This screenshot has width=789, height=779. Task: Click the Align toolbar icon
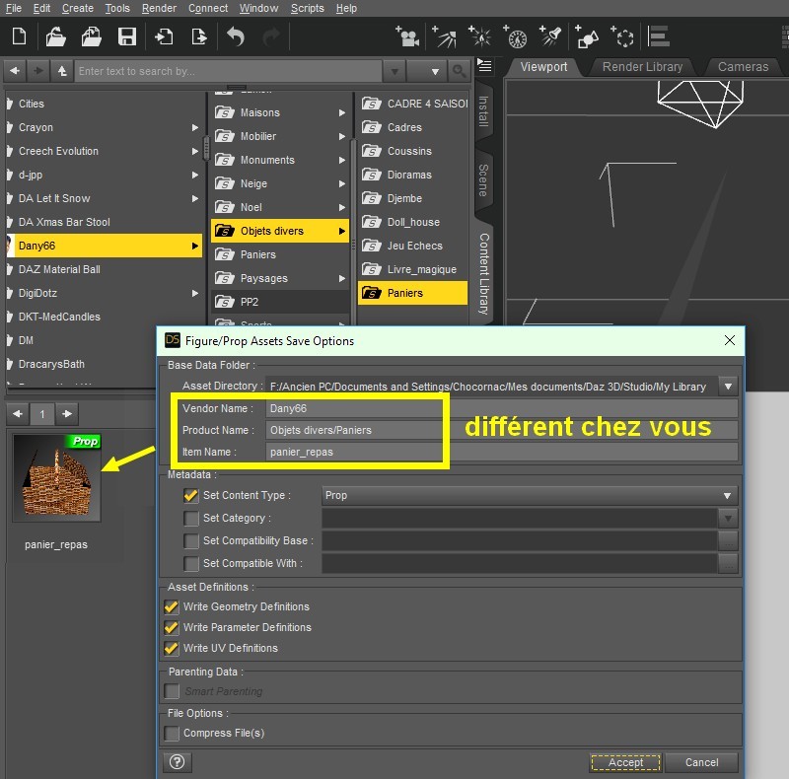pos(658,36)
